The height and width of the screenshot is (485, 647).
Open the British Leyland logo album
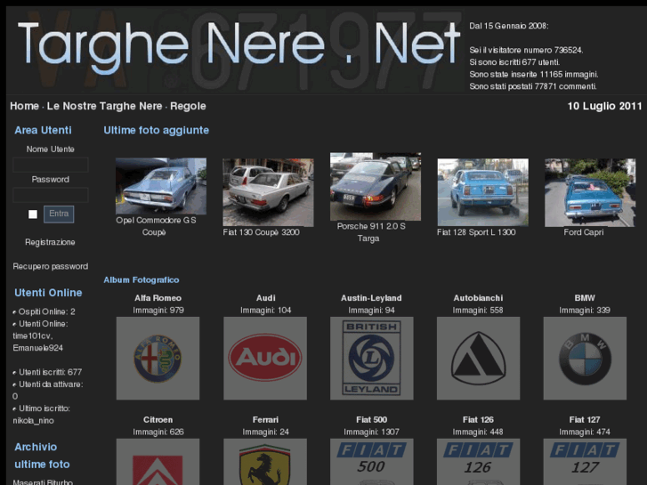[371, 358]
